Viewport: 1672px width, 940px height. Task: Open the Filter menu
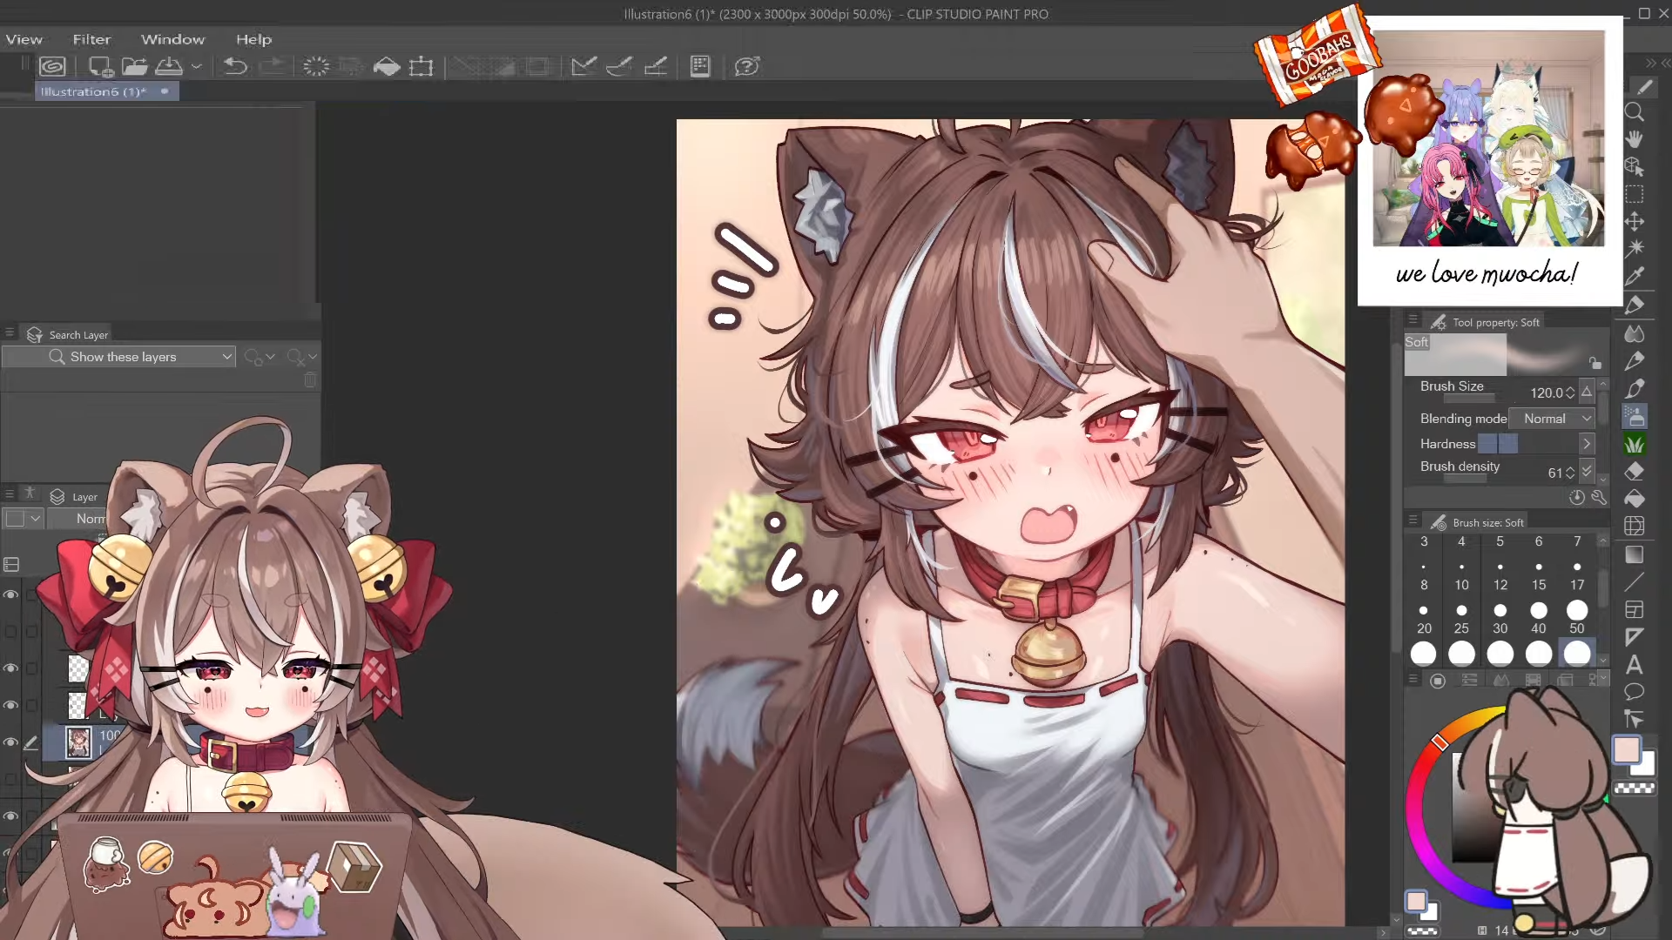click(91, 39)
